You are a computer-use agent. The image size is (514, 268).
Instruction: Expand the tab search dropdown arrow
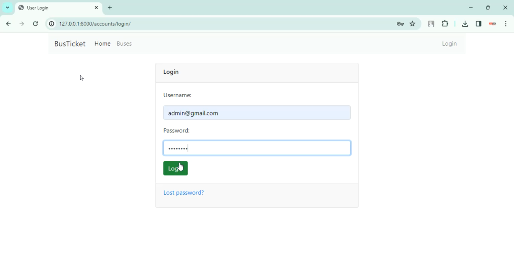[x=8, y=8]
